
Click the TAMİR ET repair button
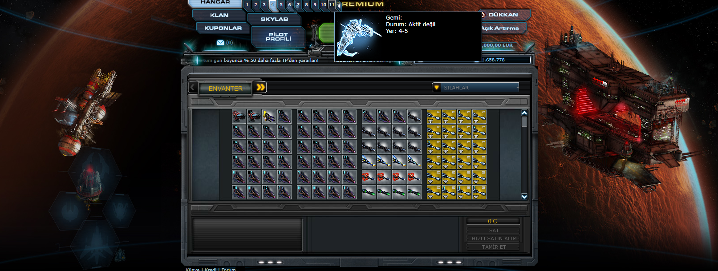click(494, 247)
